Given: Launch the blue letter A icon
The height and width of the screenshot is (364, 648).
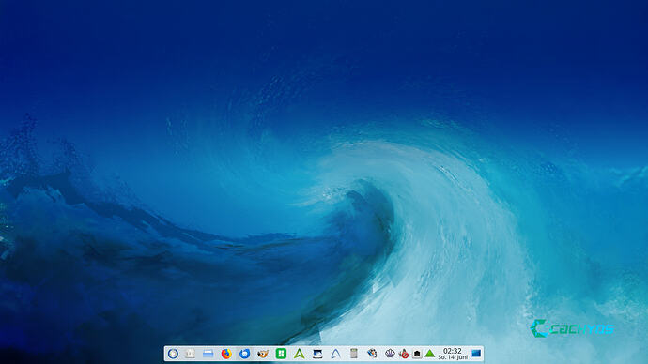Looking at the screenshot, I should 335,354.
